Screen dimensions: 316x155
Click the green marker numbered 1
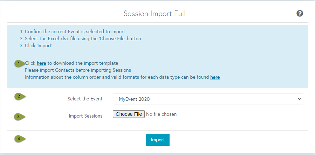(x=20, y=63)
